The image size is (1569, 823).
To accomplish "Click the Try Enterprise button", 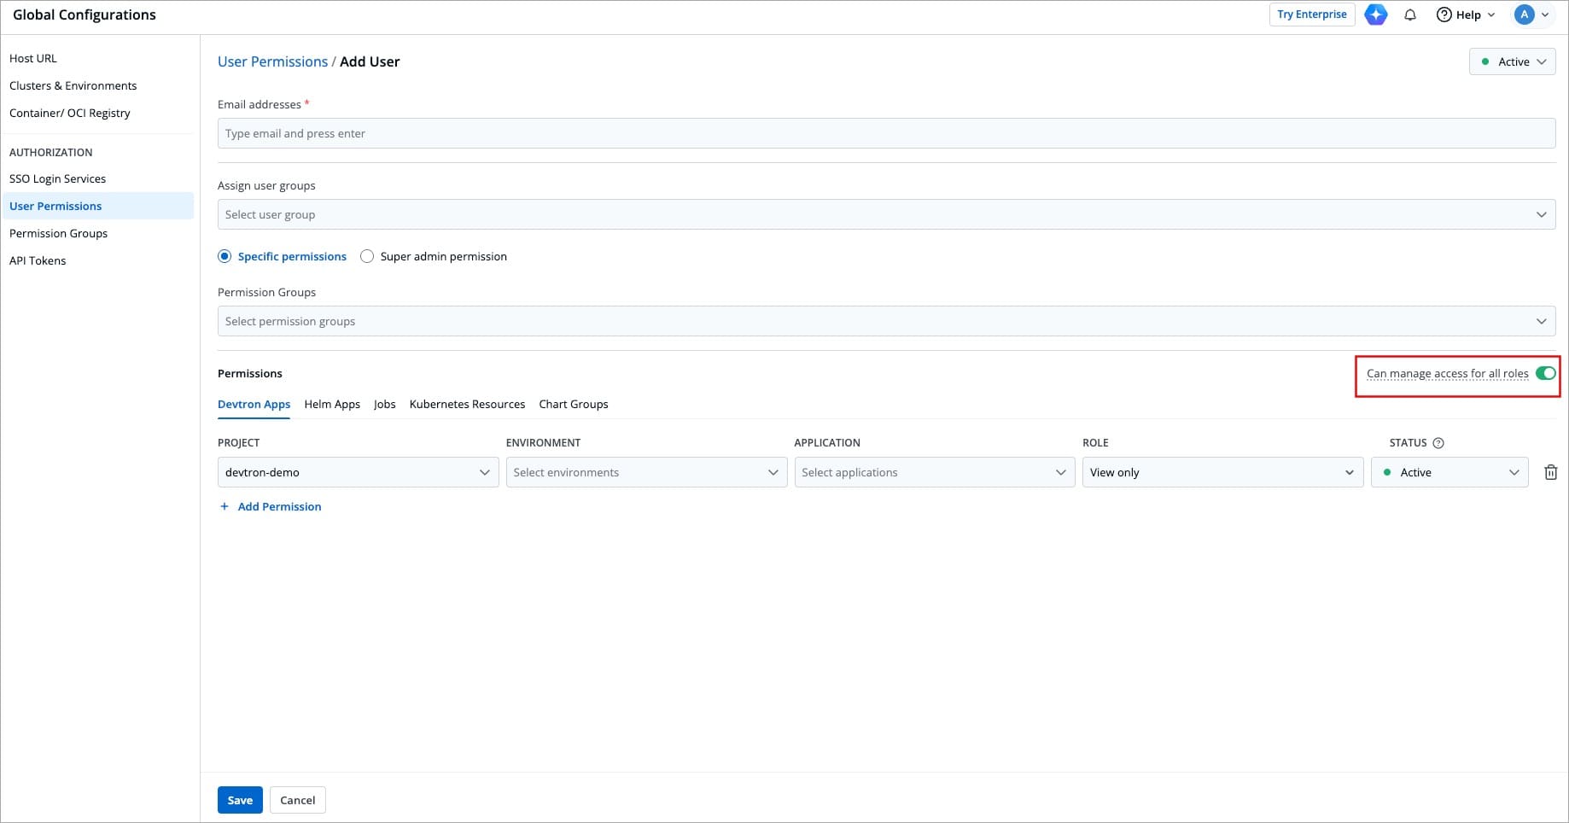I will (x=1311, y=15).
